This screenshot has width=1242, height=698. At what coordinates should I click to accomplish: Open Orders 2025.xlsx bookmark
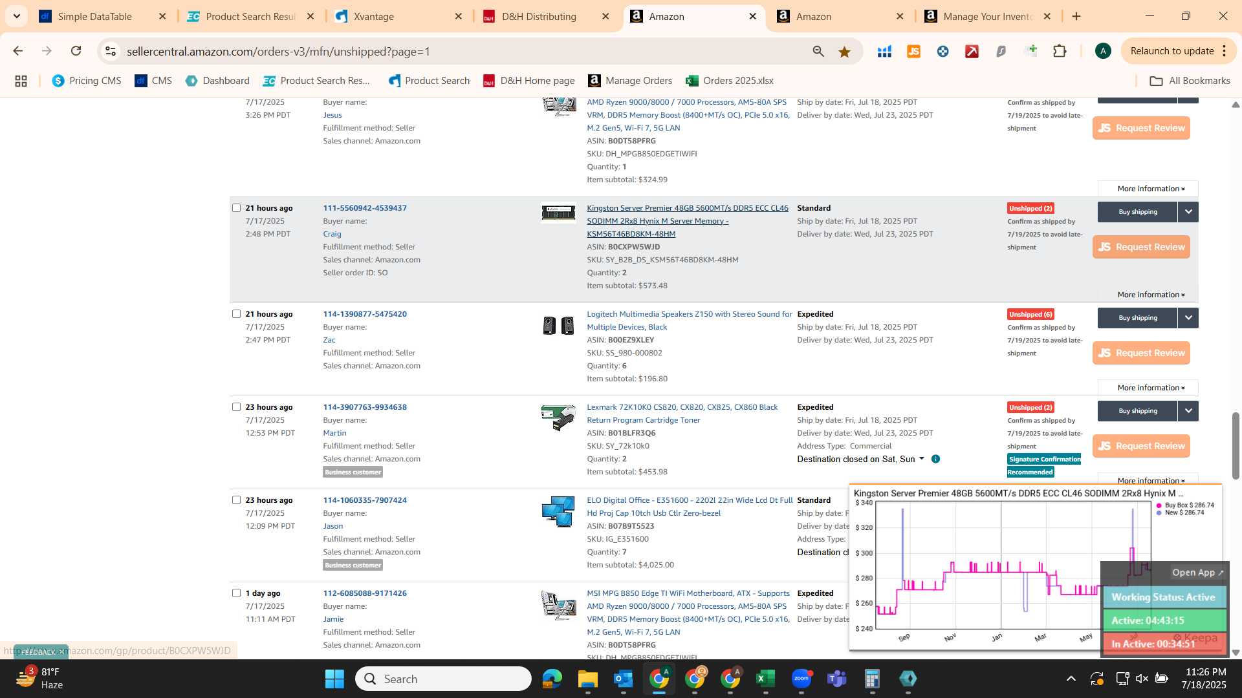pyautogui.click(x=730, y=81)
